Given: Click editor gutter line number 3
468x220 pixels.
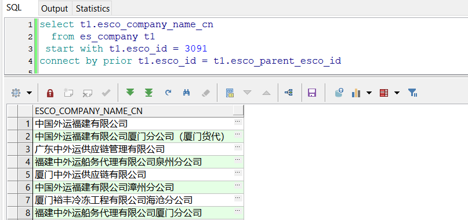Looking at the screenshot, I should coord(30,49).
